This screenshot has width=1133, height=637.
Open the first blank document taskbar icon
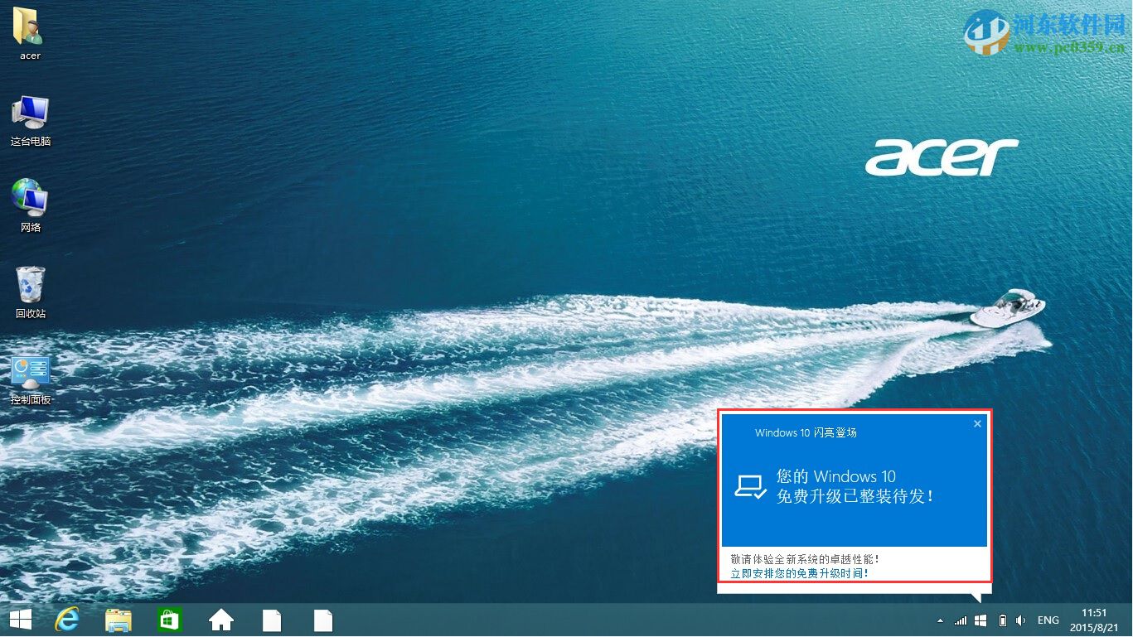pos(272,620)
